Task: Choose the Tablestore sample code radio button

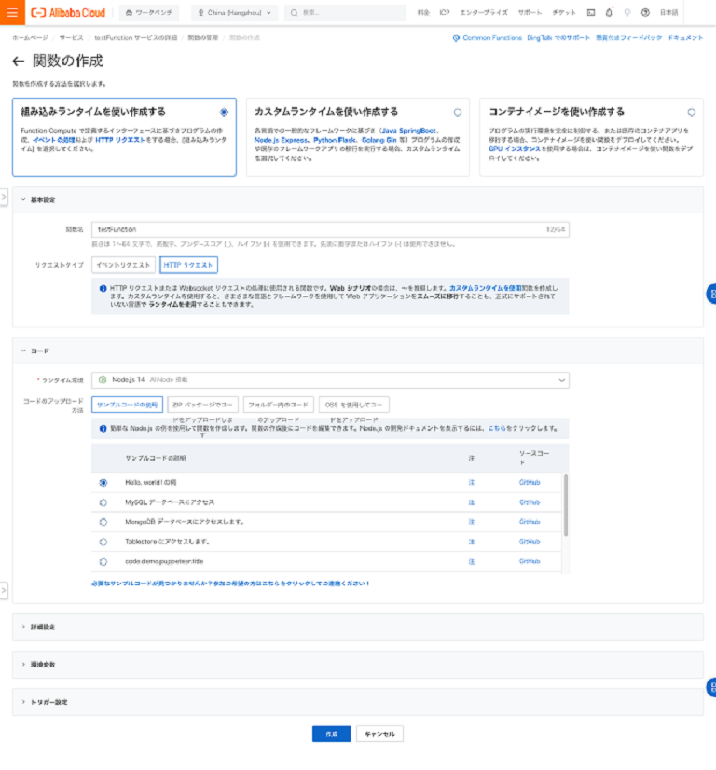Action: click(x=103, y=542)
